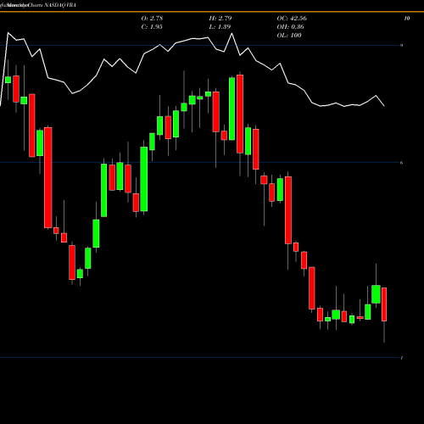Click the high price value "H: 2.79"
The image size is (424, 424).
point(220,19)
